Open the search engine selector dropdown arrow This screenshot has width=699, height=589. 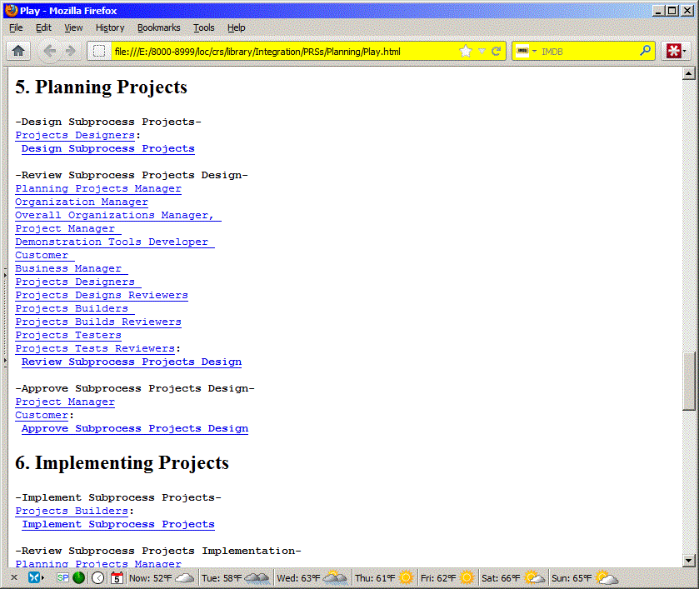pyautogui.click(x=534, y=52)
